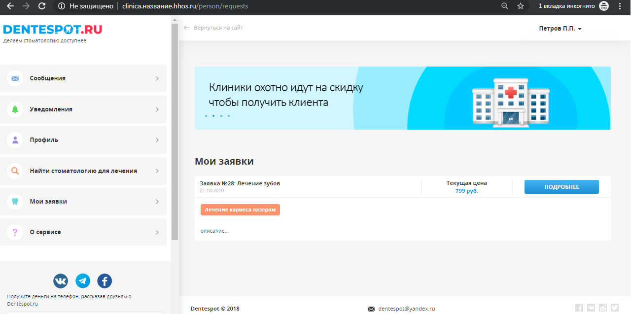
Task: Expand Уведомления chevron arrow
Action: click(157, 109)
